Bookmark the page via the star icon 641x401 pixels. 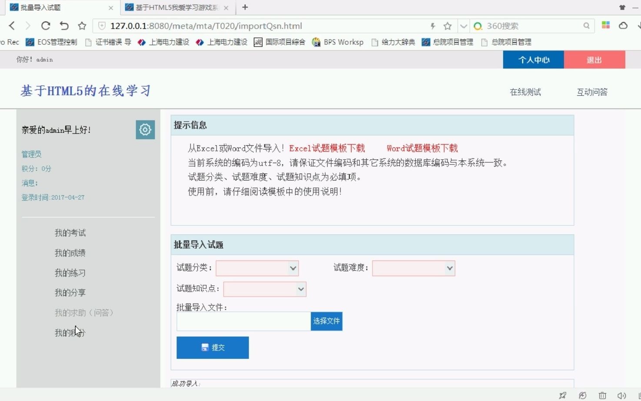[447, 26]
